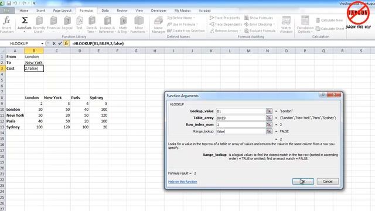This screenshot has width=375, height=211.
Task: Click Evaluate Formula
Action: click(260, 31)
